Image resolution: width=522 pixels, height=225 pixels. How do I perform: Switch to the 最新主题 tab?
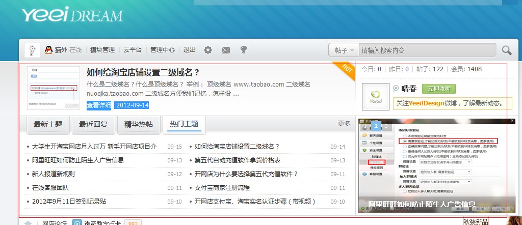(x=48, y=124)
